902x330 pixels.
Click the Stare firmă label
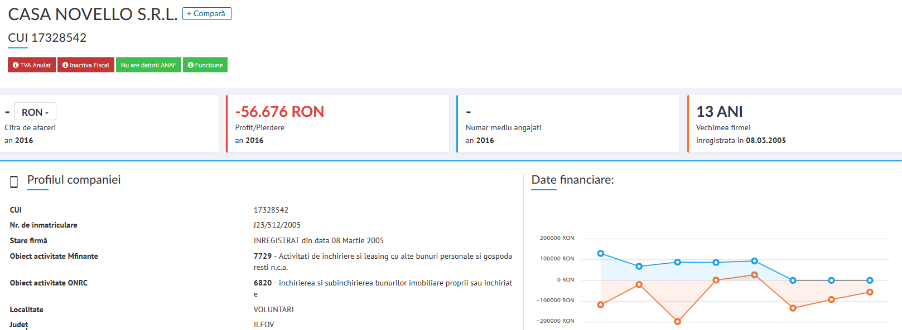[x=28, y=240]
